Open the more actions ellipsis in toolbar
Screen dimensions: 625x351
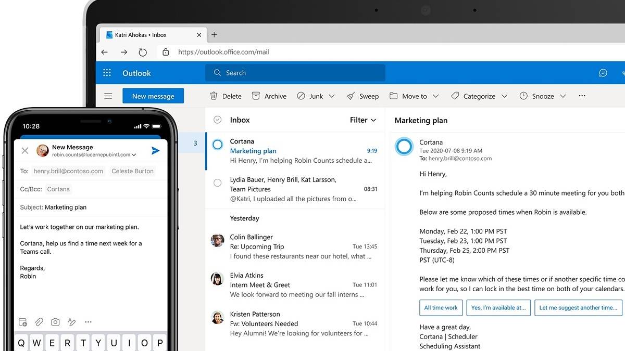point(582,96)
